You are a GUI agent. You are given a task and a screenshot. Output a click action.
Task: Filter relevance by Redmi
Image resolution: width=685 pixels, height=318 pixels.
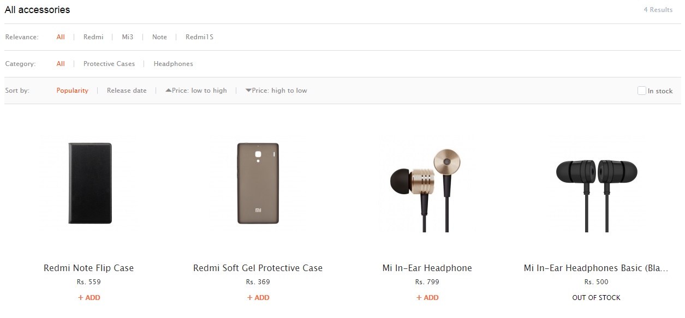point(93,37)
